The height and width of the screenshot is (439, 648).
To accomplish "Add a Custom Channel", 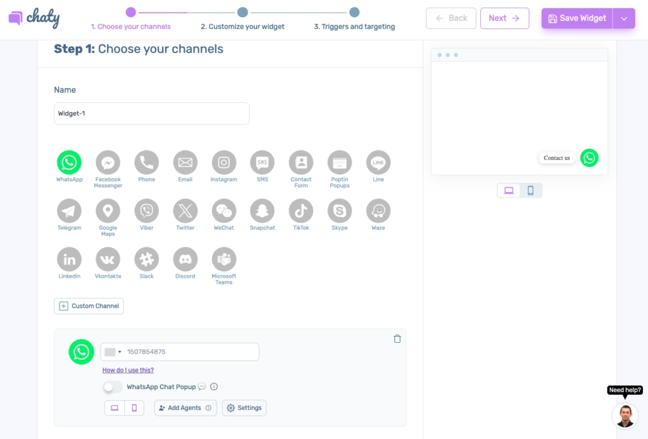I will pyautogui.click(x=89, y=306).
